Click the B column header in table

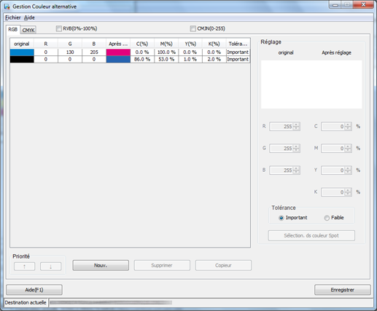(94, 44)
